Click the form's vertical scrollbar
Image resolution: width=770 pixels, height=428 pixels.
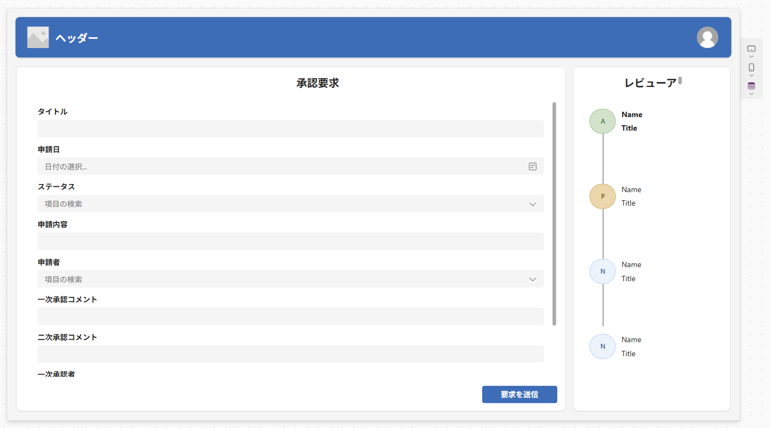[x=554, y=214]
